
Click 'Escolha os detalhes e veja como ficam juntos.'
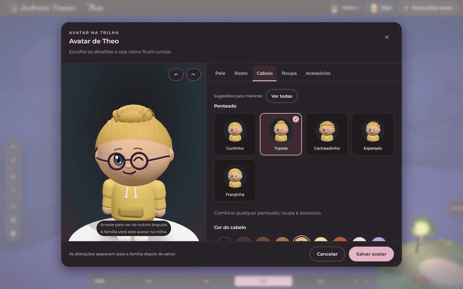point(120,52)
